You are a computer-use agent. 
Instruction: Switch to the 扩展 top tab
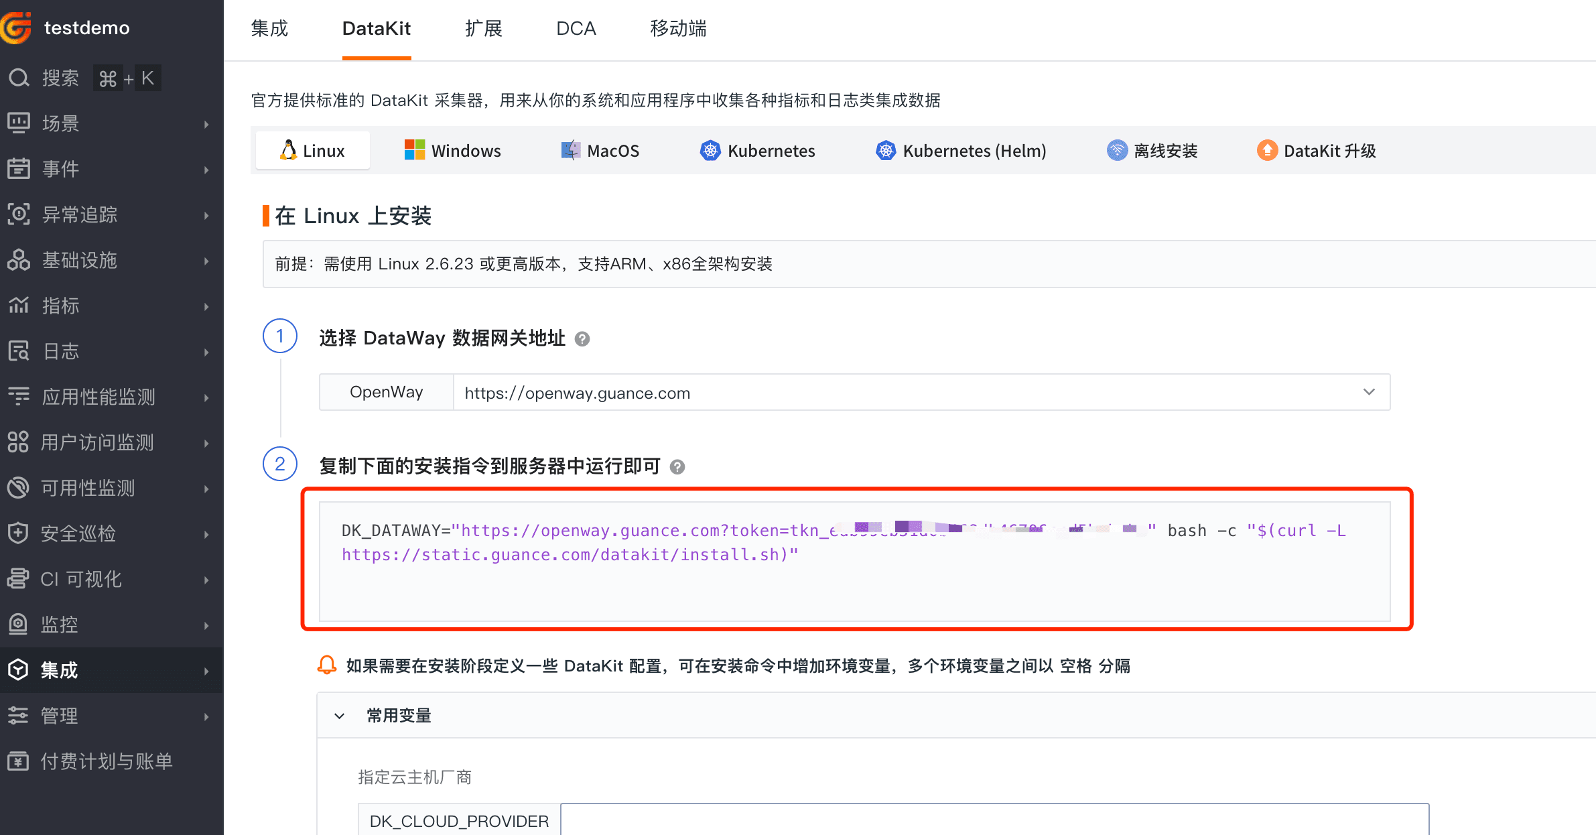(484, 29)
